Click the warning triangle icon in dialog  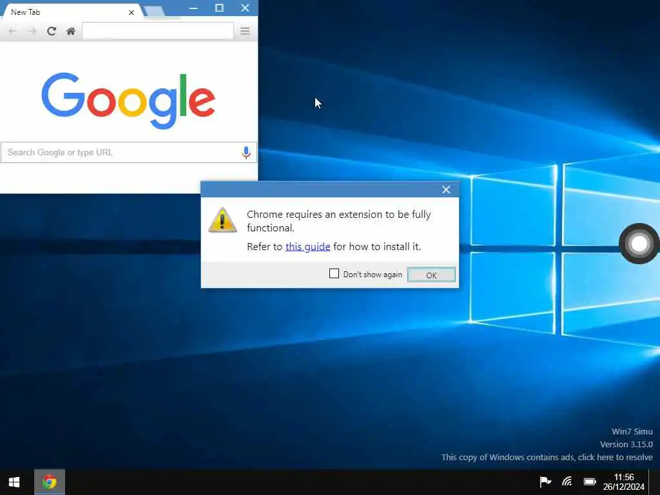click(x=222, y=220)
